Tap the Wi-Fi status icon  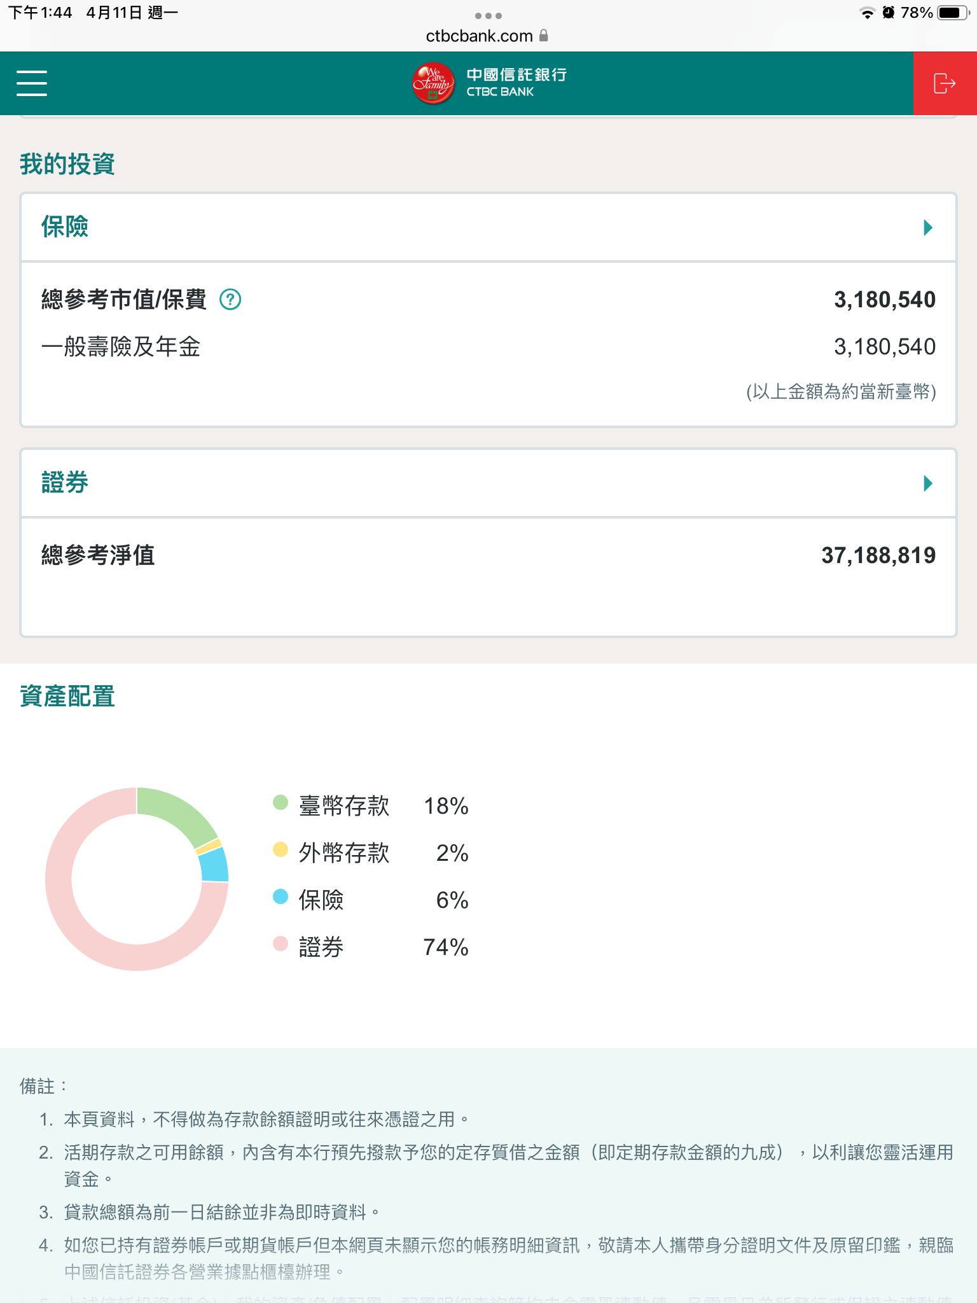tap(866, 13)
